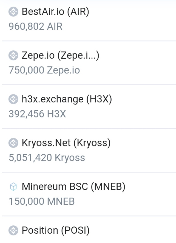Image resolution: width=176 pixels, height=243 pixels.
Task: Open the Position (POSI) token name
Action: click(x=56, y=230)
